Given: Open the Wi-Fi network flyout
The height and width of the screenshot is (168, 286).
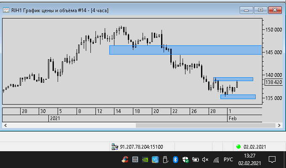Looking at the screenshot, I should click(x=216, y=160).
